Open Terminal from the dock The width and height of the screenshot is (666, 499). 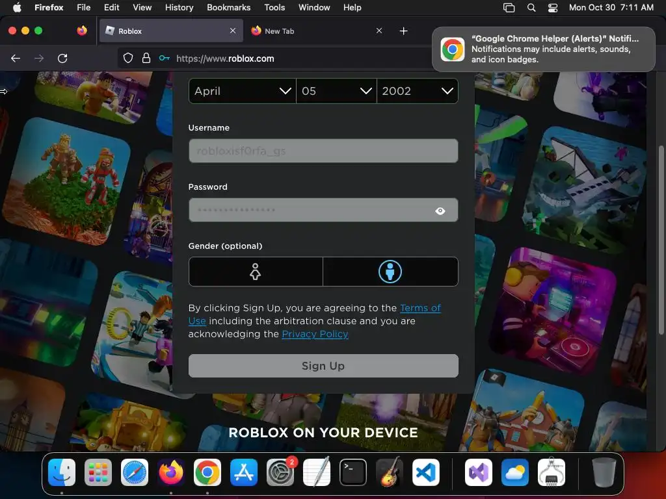pos(353,472)
